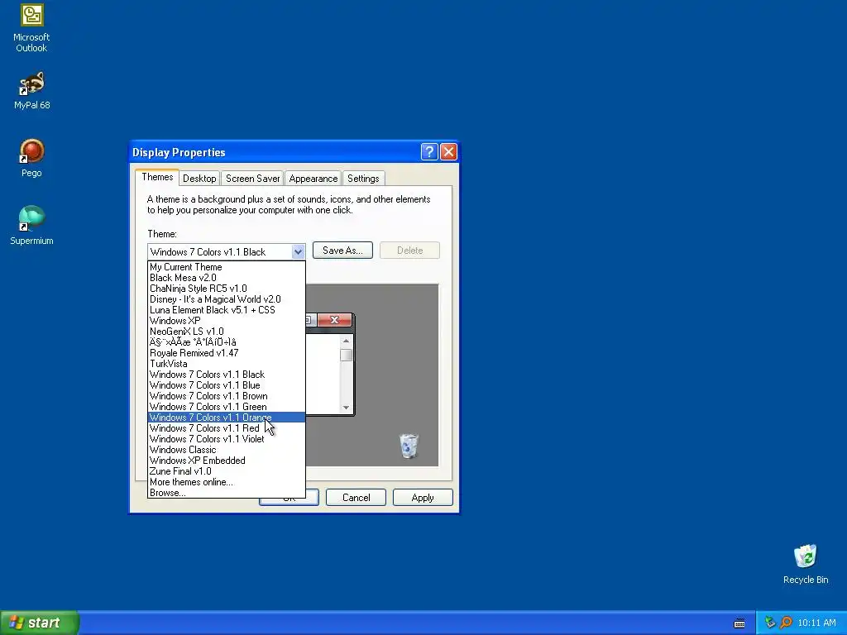Click the preview scrollbar down arrow
This screenshot has height=635, width=847.
(x=347, y=408)
